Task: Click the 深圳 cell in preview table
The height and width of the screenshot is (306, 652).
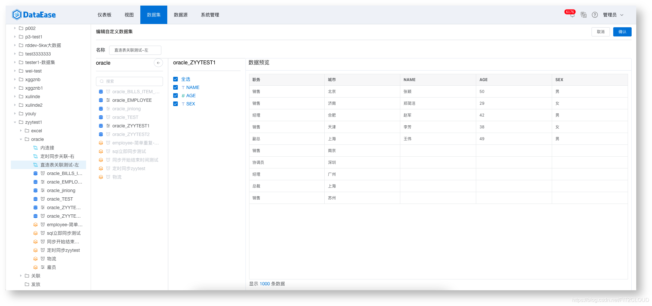Action: pos(362,163)
